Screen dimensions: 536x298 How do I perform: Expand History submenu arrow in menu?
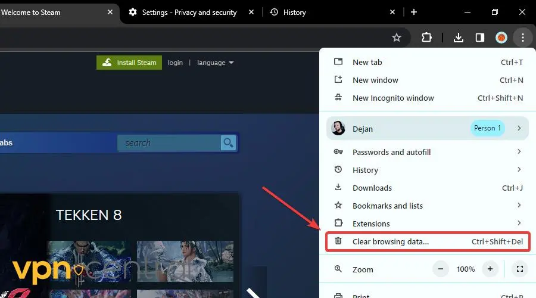coord(519,169)
